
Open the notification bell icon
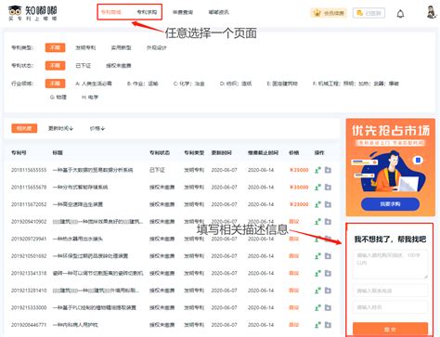click(400, 14)
